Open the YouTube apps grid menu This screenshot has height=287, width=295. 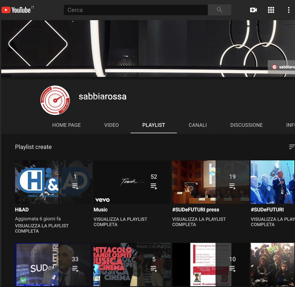click(271, 10)
